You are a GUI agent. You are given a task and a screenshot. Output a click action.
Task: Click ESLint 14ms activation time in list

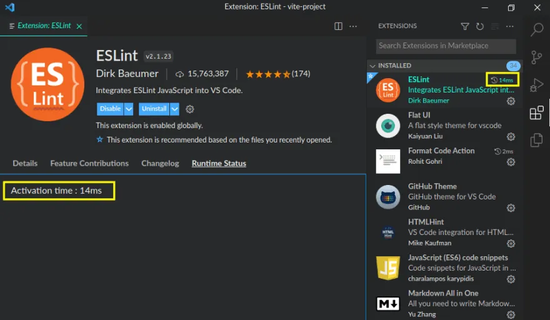502,81
